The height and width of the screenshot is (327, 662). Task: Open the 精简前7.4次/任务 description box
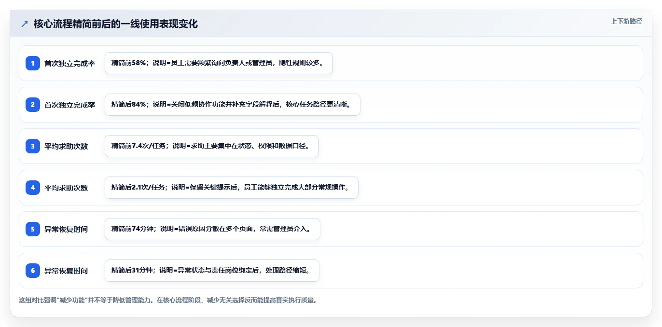click(x=212, y=146)
